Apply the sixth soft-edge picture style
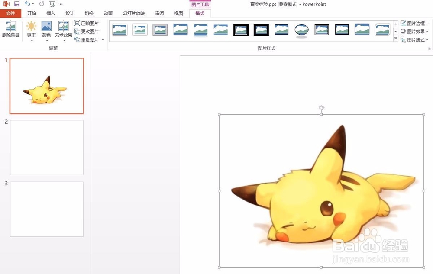The image size is (433, 274). pyautogui.click(x=221, y=30)
